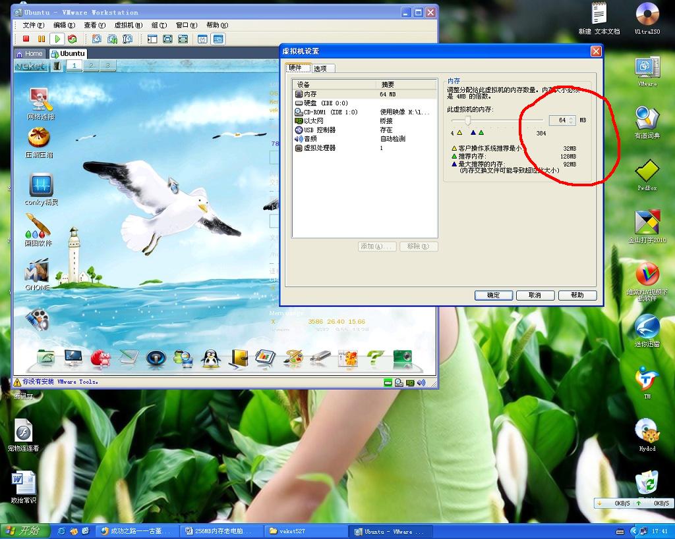Click the quick switch view icon
Image resolution: width=675 pixels, height=539 pixels.
point(168,39)
